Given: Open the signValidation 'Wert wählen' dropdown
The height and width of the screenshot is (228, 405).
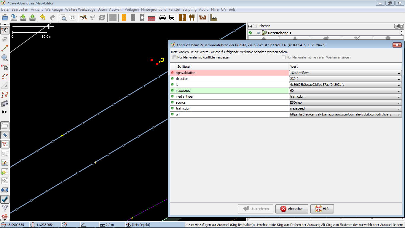Looking at the screenshot, I should click(399, 73).
